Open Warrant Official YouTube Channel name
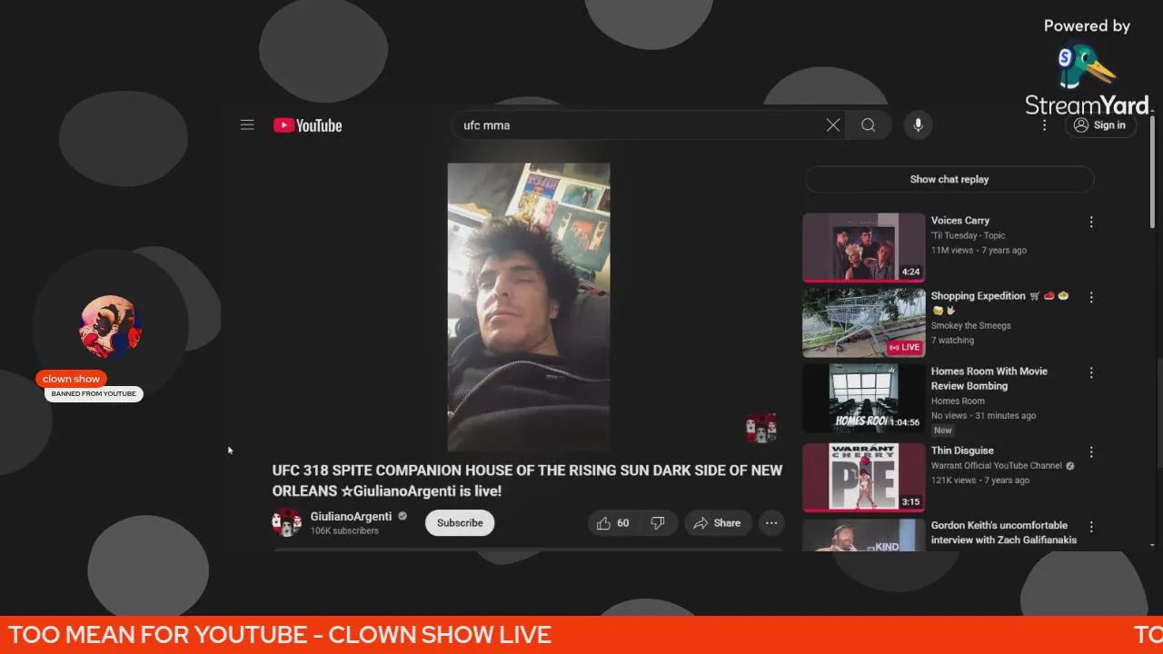 pyautogui.click(x=997, y=466)
